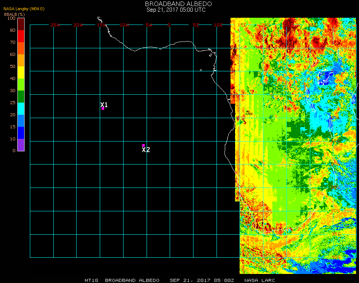The image size is (359, 283).
Task: Click the legend value 60
Action: [12, 54]
